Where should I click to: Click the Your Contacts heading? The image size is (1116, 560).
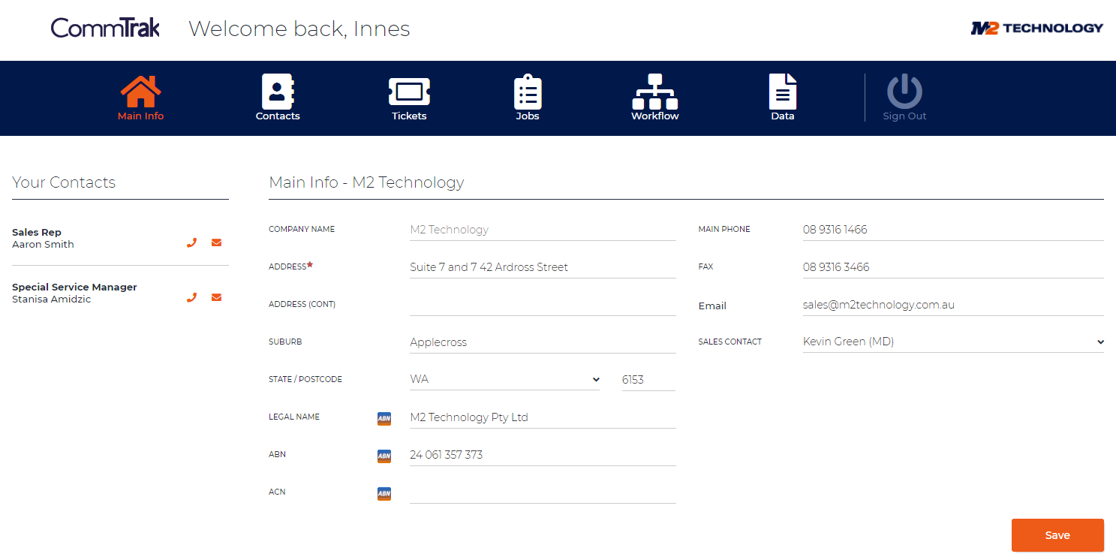pyautogui.click(x=64, y=182)
